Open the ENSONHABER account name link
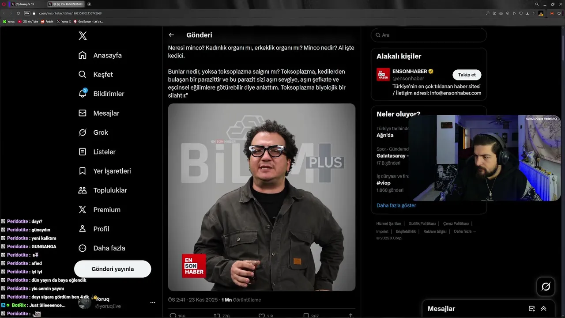The height and width of the screenshot is (318, 565). 409,72
